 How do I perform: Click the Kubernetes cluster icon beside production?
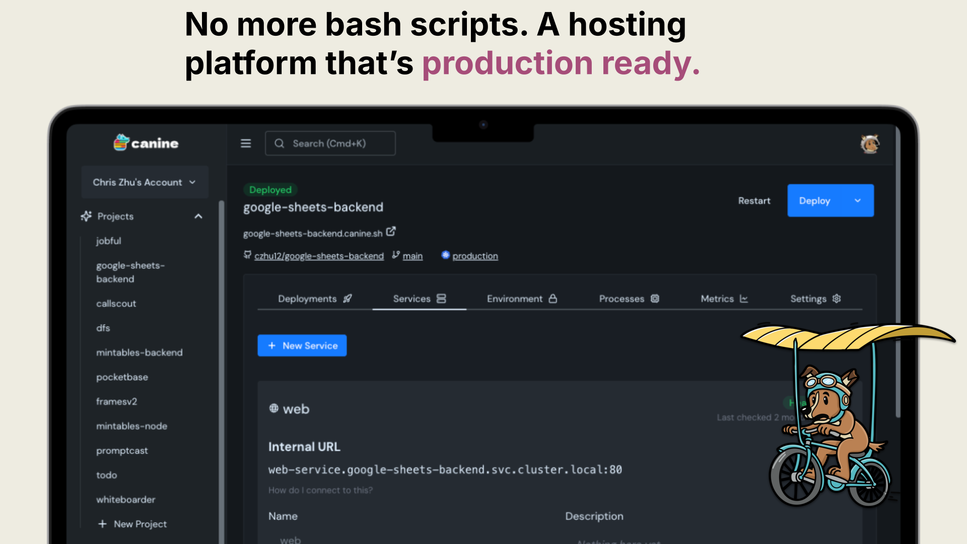pyautogui.click(x=445, y=255)
